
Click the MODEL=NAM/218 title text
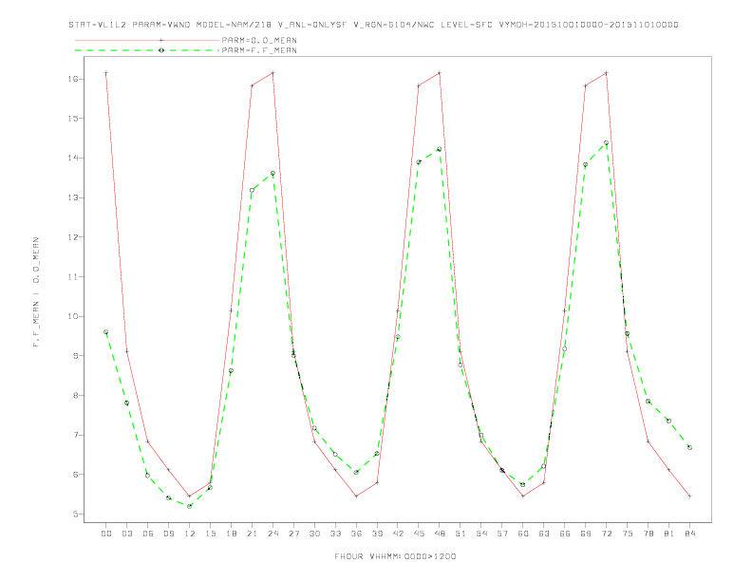234,25
